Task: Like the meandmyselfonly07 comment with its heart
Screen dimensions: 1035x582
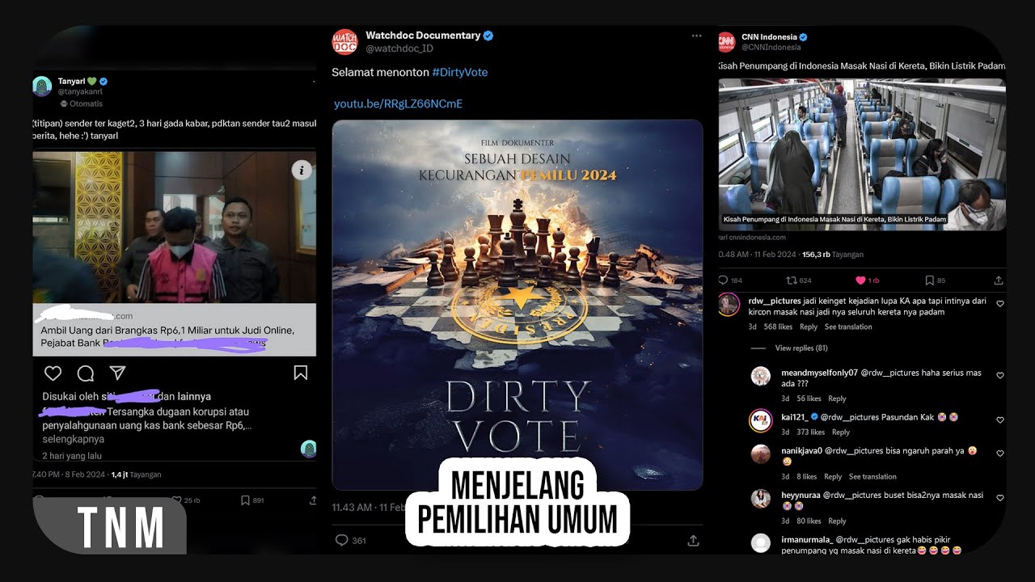Action: click(x=1000, y=375)
